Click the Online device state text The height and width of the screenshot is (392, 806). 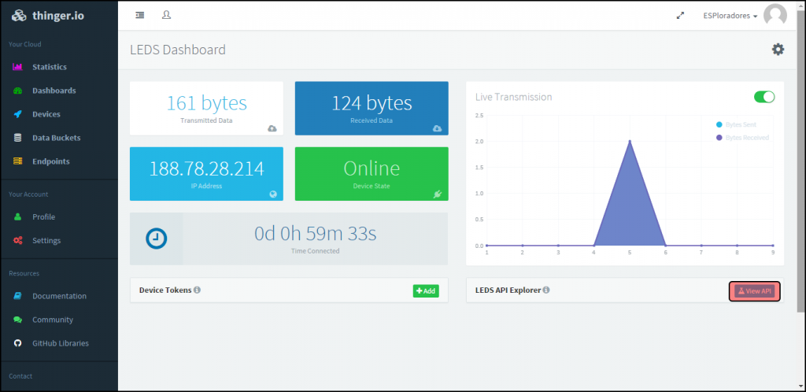372,168
